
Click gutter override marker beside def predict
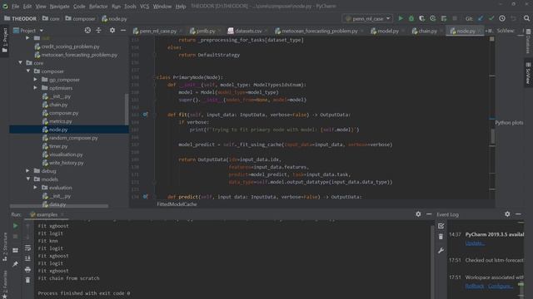pyautogui.click(x=145, y=197)
